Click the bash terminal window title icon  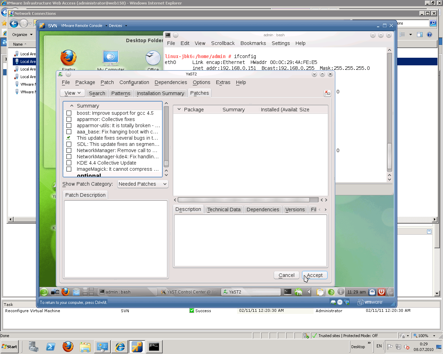pyautogui.click(x=168, y=35)
